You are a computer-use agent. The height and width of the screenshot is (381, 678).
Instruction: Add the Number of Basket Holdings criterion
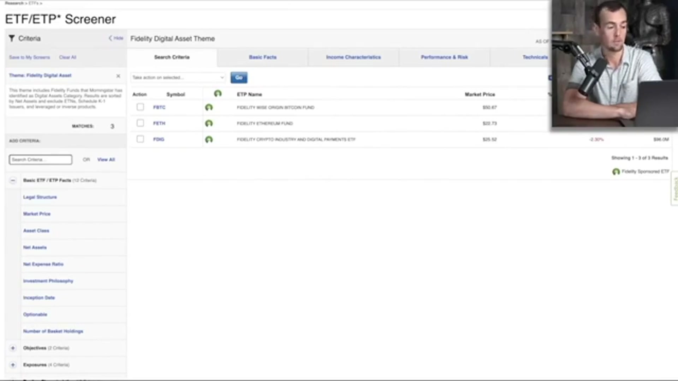(53, 331)
